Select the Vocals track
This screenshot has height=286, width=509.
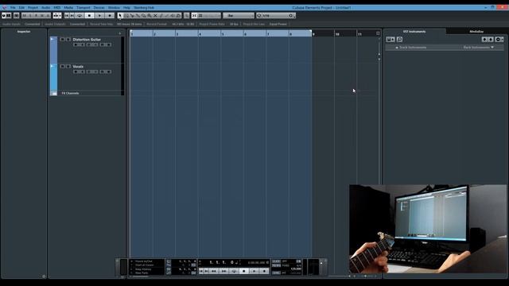tap(78, 67)
